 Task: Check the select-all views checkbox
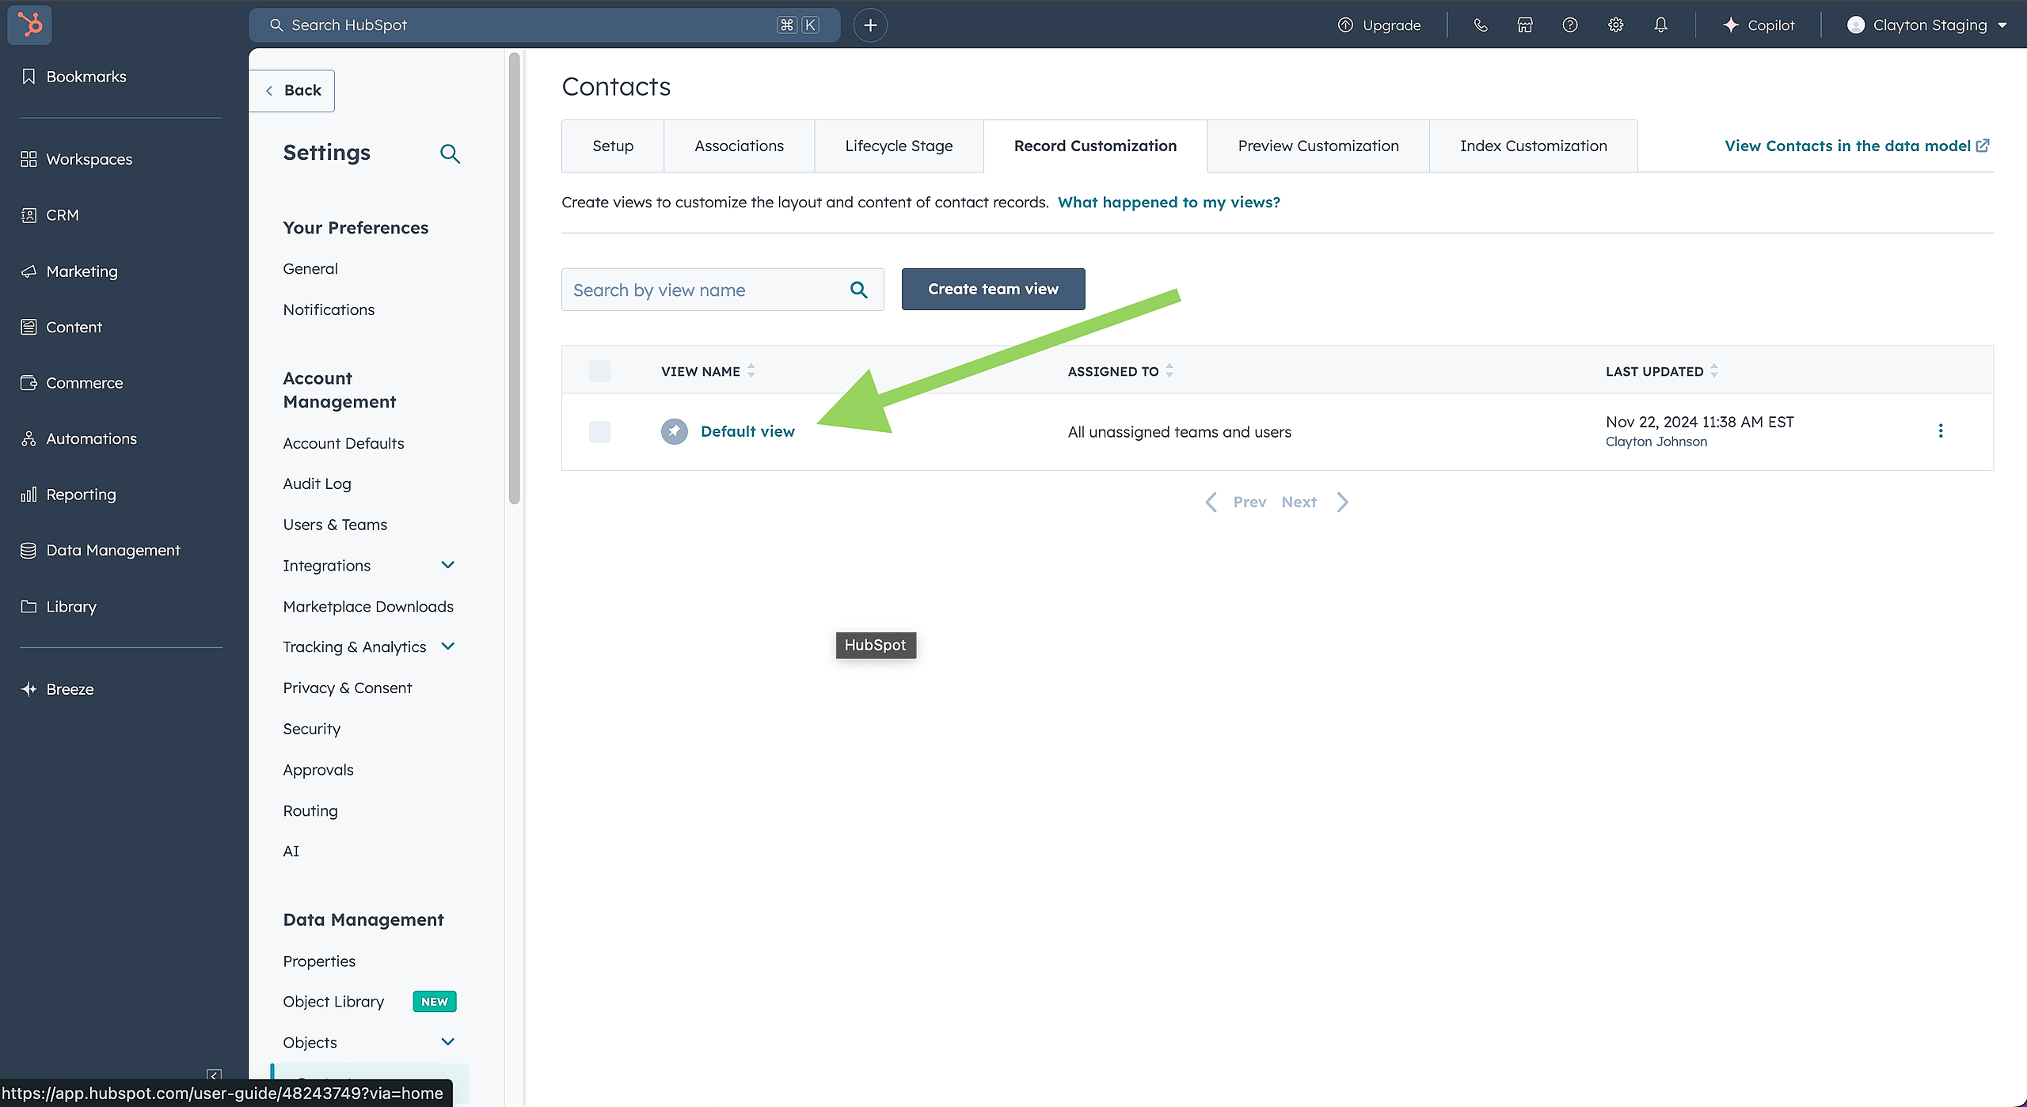pos(599,371)
